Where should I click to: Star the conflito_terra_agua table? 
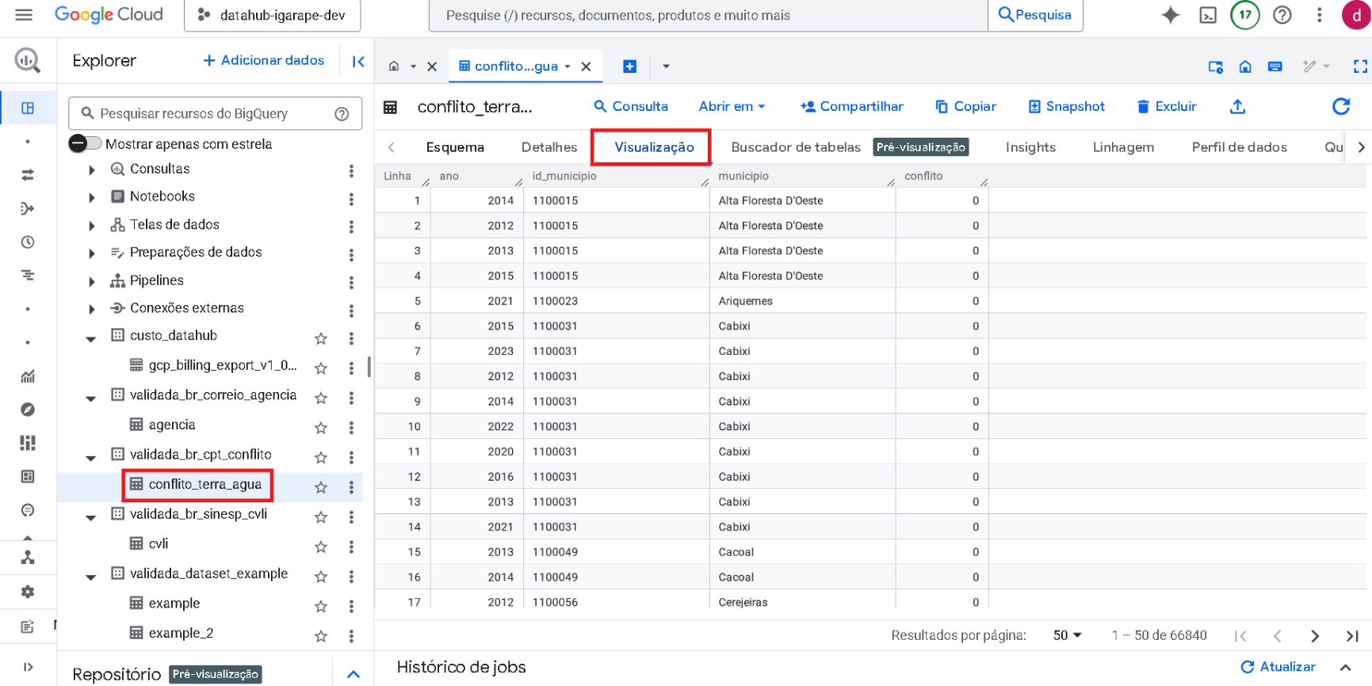[321, 487]
